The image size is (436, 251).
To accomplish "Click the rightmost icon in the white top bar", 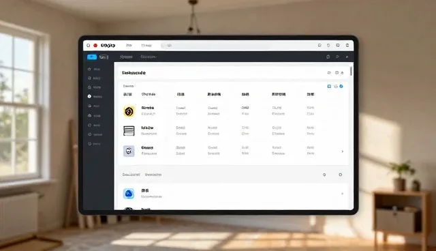I will click(x=347, y=45).
